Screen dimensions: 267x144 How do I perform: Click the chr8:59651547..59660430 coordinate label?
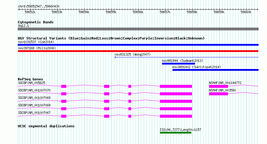click(x=39, y=7)
